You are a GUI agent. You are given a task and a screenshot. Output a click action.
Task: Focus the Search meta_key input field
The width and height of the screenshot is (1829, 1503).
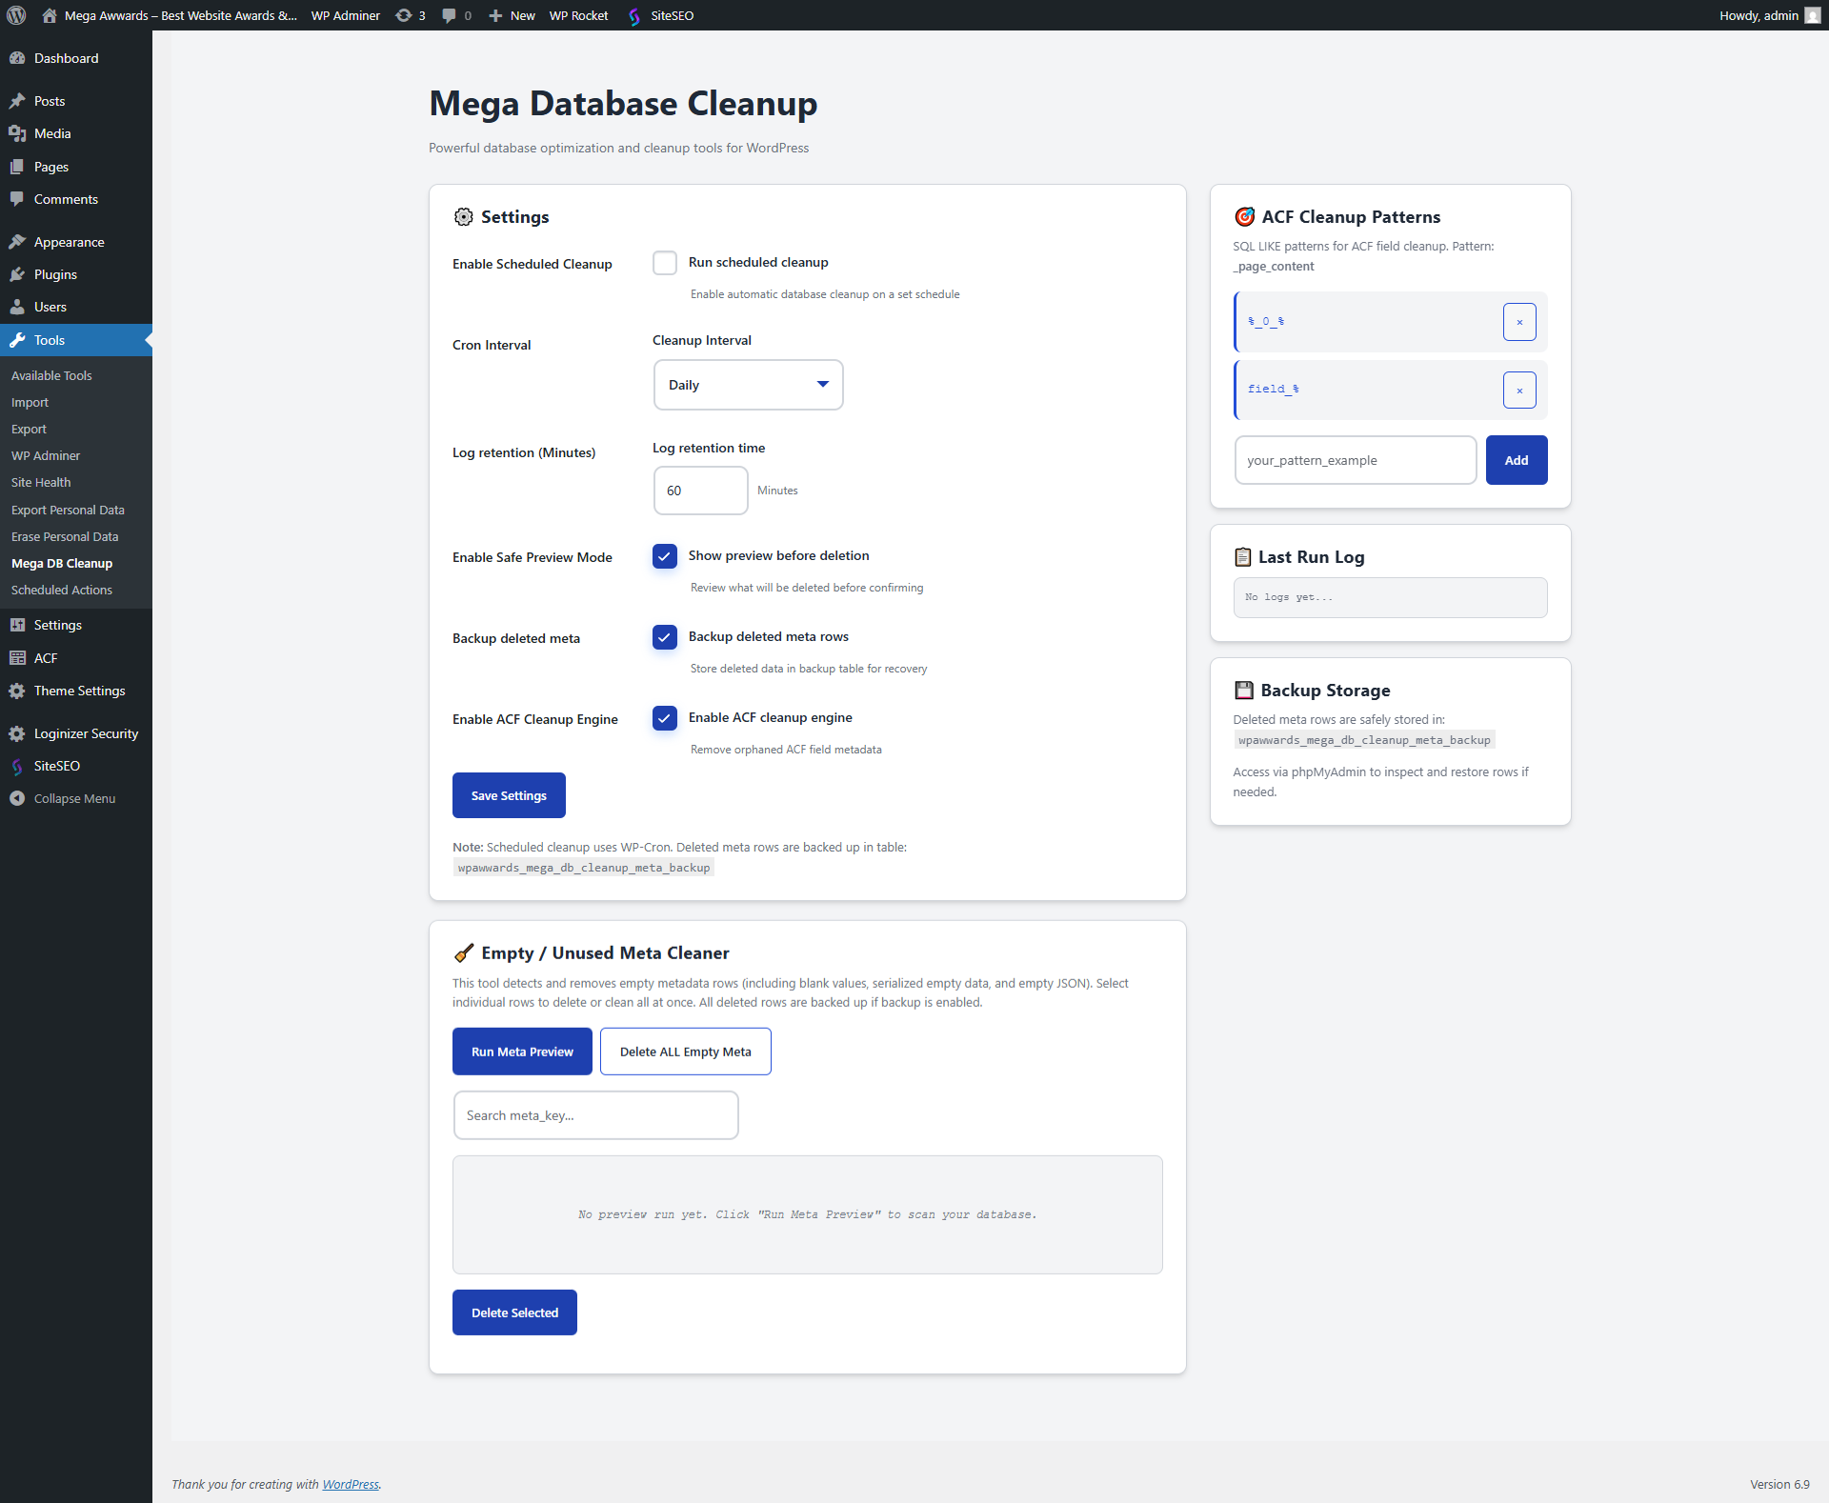pyautogui.click(x=595, y=1115)
